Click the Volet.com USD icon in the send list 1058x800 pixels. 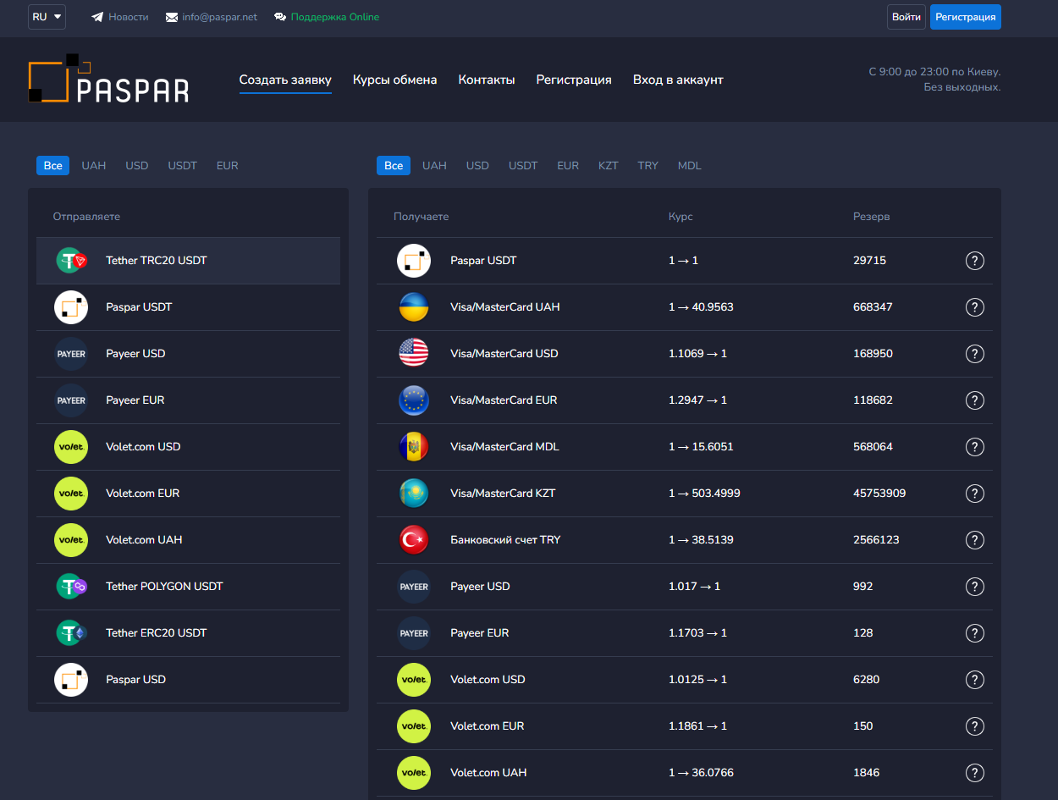pos(71,447)
